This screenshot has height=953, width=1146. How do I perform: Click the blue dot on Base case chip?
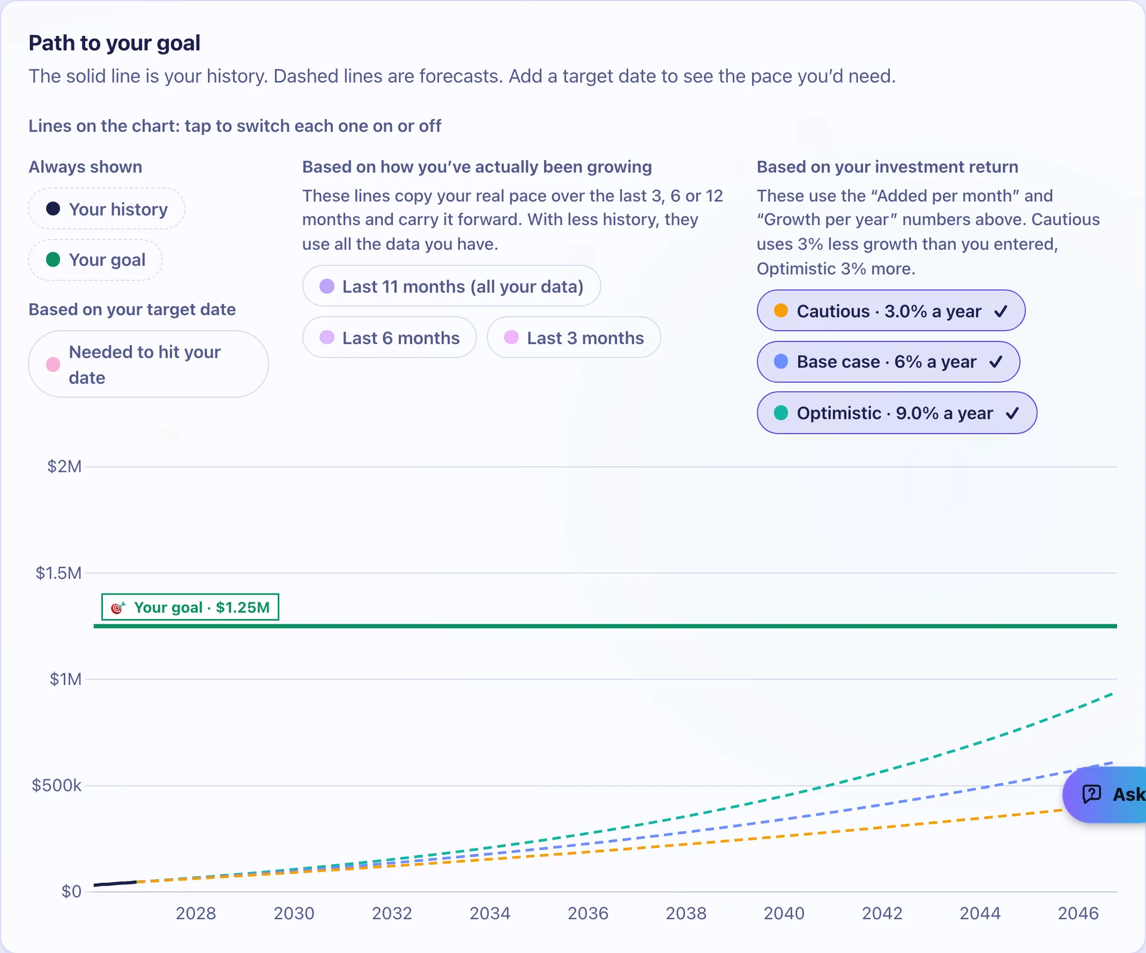(781, 361)
